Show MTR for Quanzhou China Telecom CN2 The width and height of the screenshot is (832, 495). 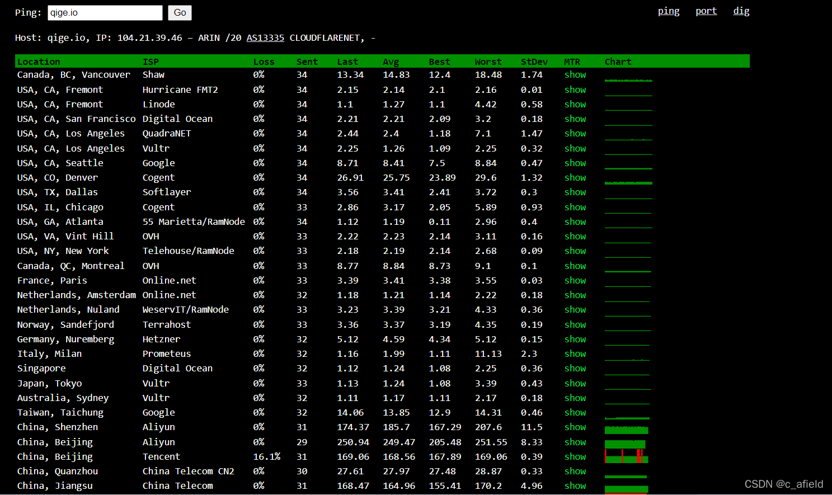click(575, 471)
